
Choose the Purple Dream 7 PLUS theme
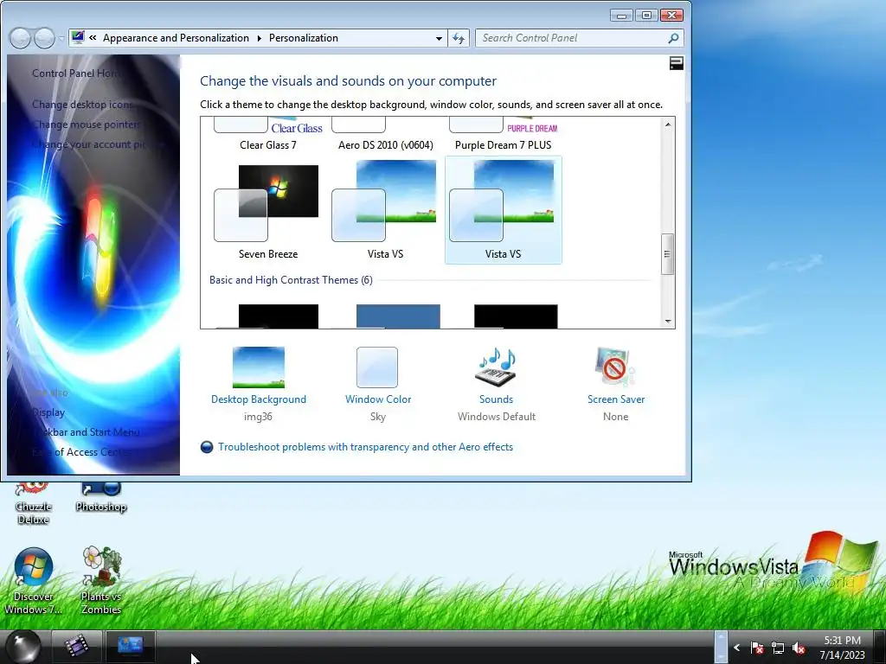[503, 135]
